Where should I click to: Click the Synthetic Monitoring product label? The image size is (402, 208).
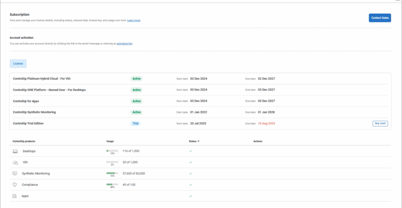[36, 173]
